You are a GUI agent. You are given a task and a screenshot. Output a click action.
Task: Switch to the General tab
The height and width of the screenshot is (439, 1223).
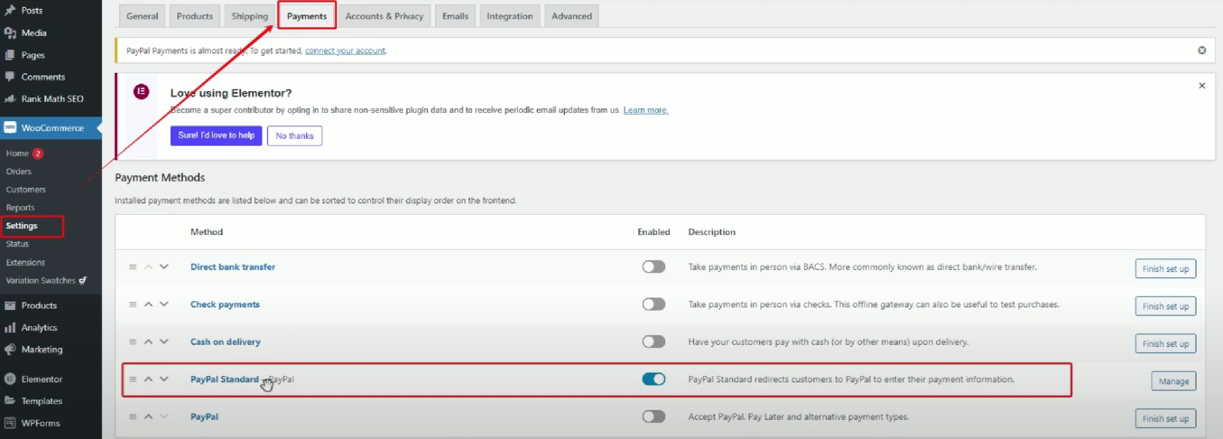[x=142, y=16]
